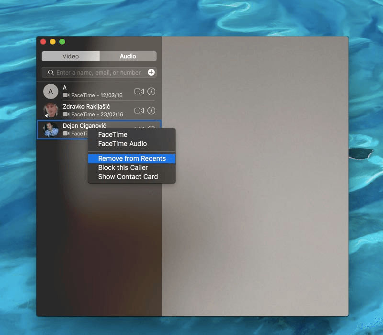Click Zdravko Rakijašić's avatar photo

click(51, 111)
